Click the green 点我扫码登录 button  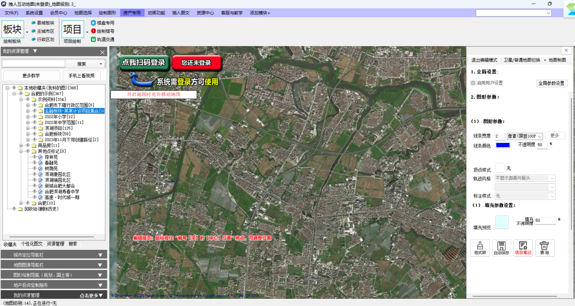(x=144, y=62)
